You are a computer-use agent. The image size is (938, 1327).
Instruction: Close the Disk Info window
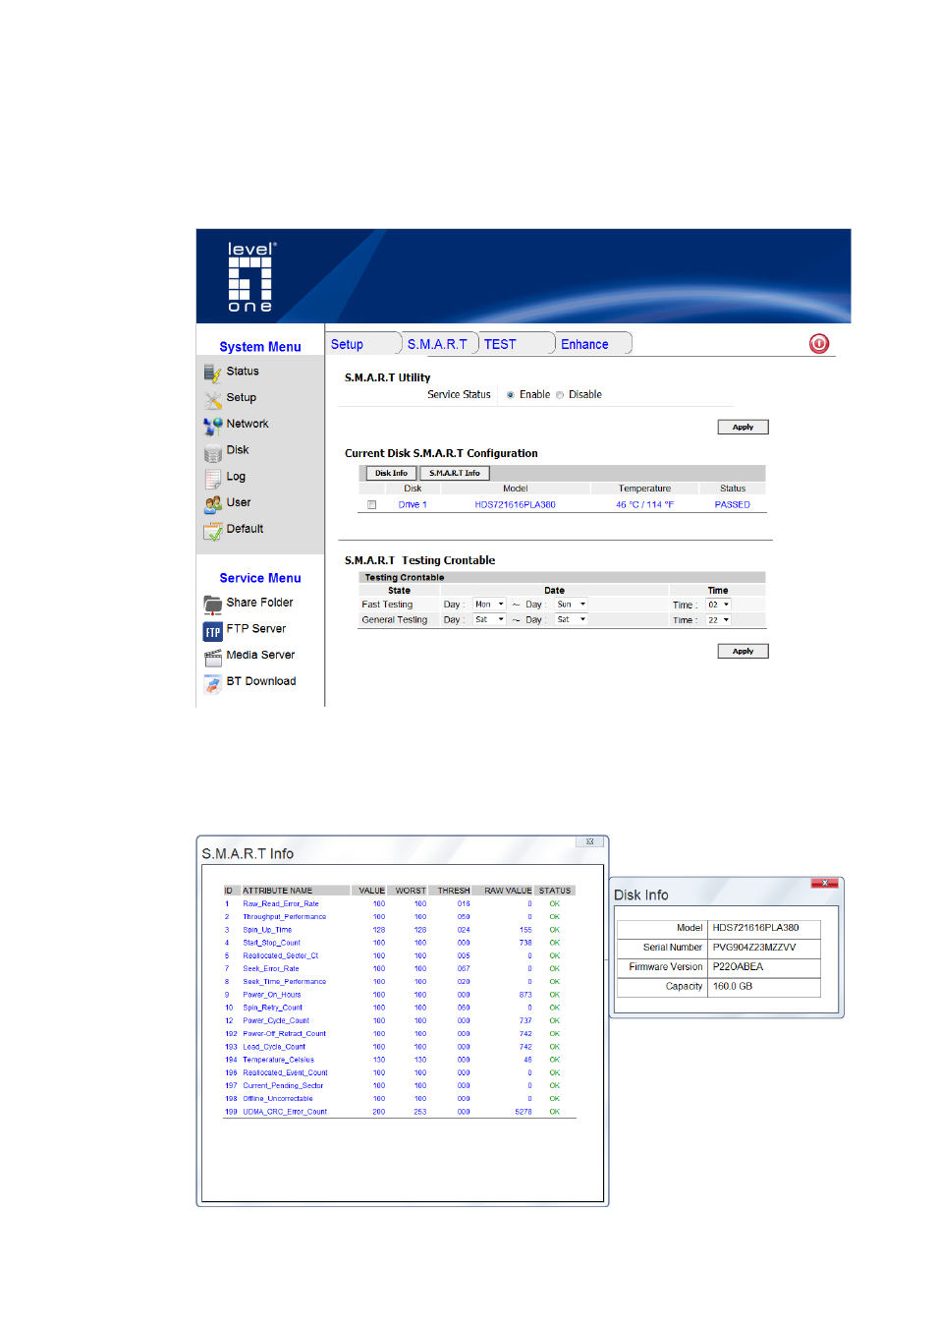point(824,883)
